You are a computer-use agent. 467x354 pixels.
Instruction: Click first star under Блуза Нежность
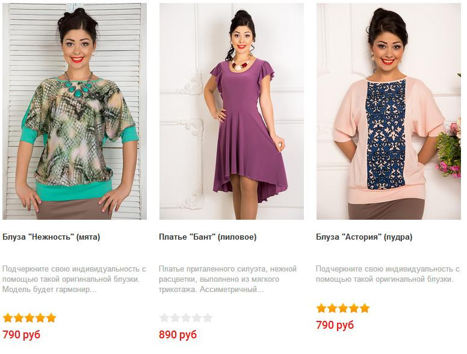pyautogui.click(x=8, y=318)
